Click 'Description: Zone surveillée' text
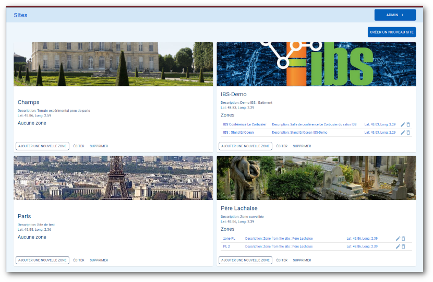Image resolution: width=433 pixels, height=282 pixels. point(242,217)
